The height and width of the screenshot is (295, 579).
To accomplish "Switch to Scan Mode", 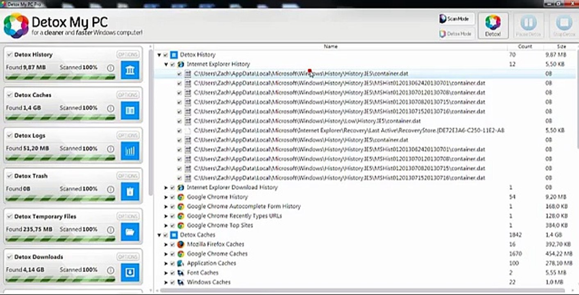I will tap(456, 19).
